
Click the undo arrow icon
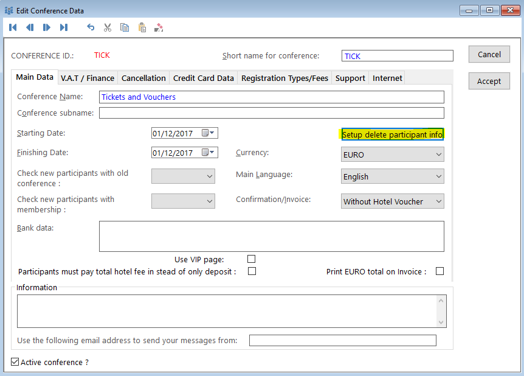(91, 27)
